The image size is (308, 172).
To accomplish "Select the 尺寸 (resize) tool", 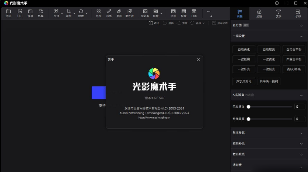I will [x=56, y=13].
